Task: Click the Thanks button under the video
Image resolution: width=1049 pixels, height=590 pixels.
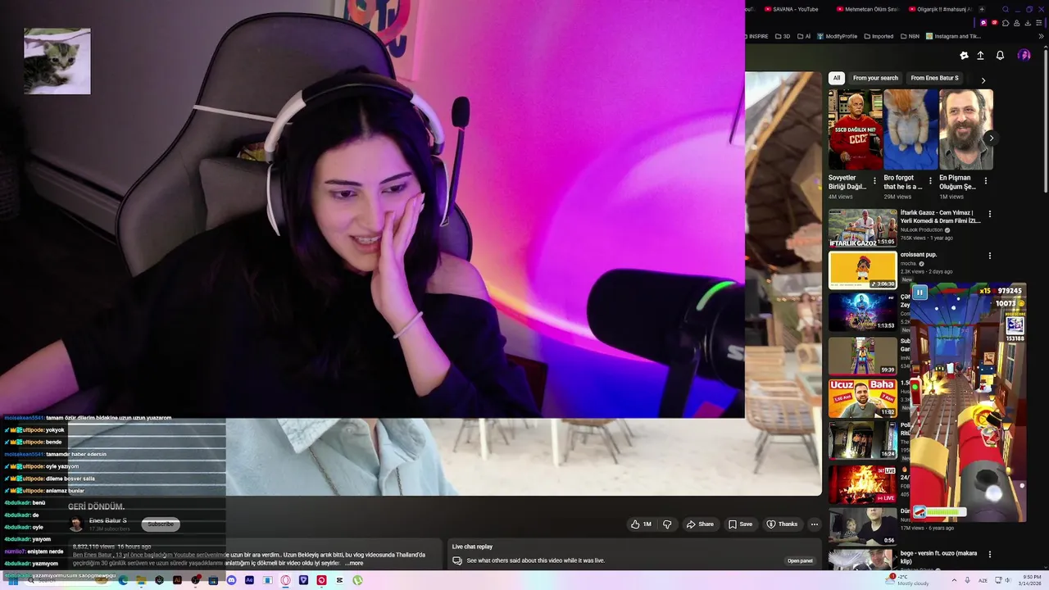Action: click(x=782, y=524)
